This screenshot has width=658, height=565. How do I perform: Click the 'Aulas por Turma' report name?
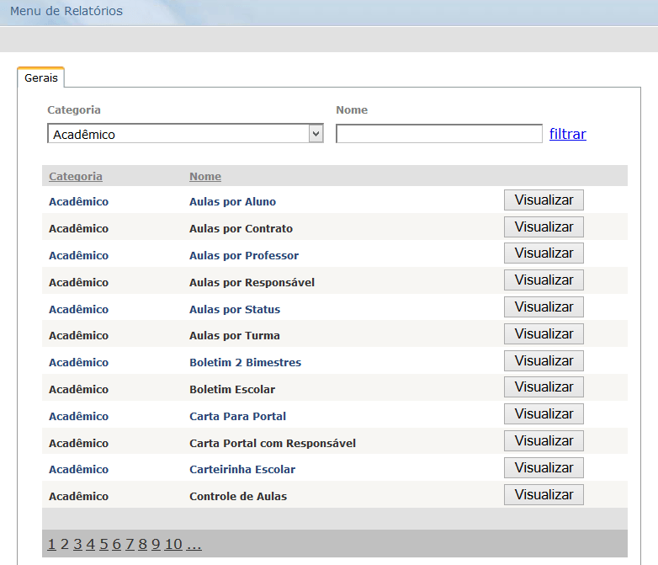click(x=234, y=336)
